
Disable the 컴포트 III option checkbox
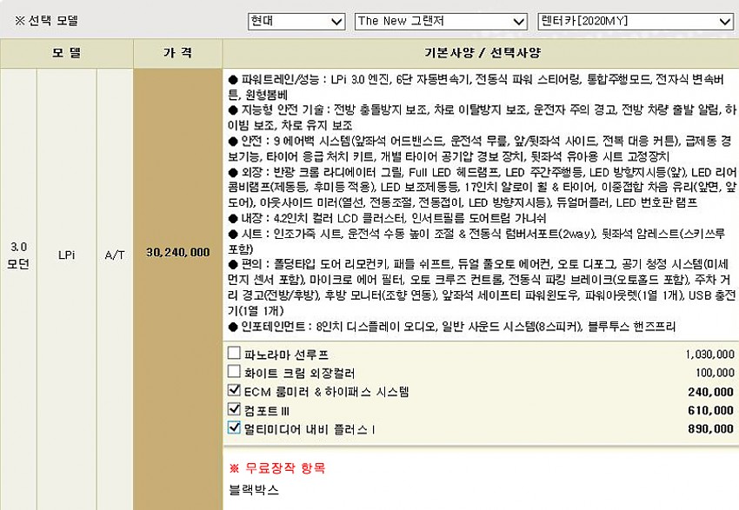(234, 409)
